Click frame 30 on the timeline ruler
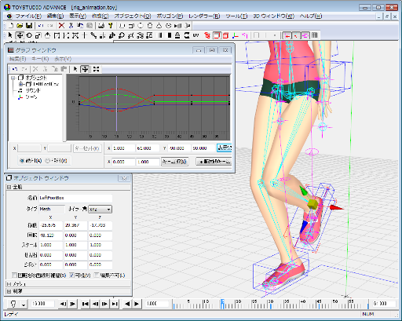 tap(270, 304)
